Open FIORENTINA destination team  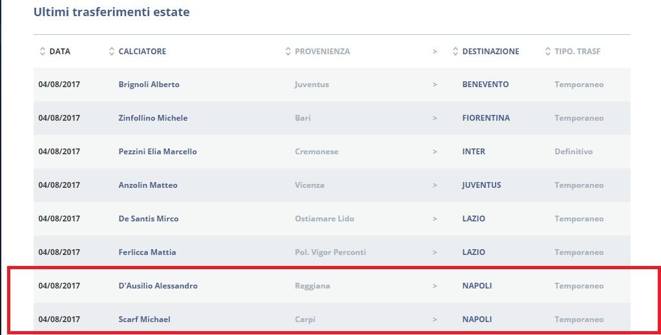(x=486, y=118)
